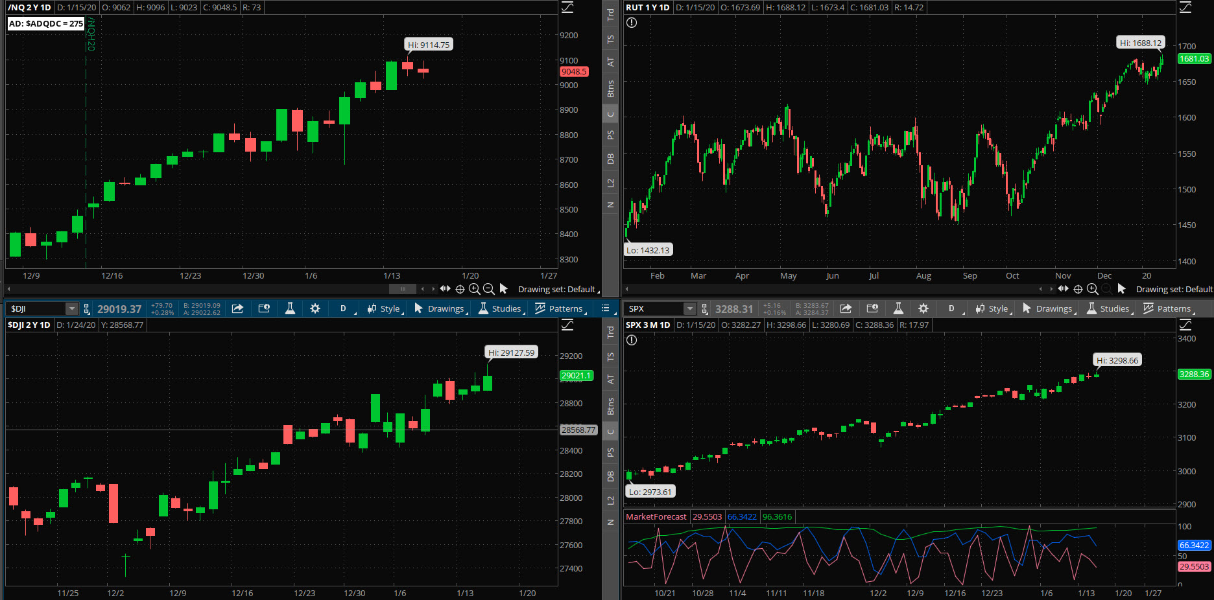Toggle the crosshair cursor under /NQ chart

pos(460,289)
